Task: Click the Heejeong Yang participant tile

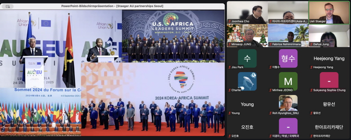Action: pyautogui.click(x=329, y=59)
